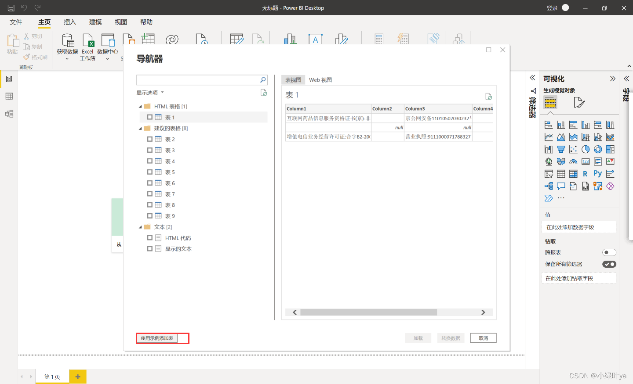This screenshot has height=384, width=633.
Task: Select the 表 9 checkbox
Action: pos(150,216)
